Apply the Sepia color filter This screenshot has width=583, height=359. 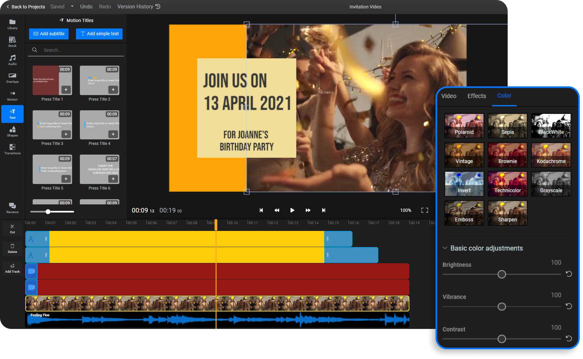tap(507, 125)
